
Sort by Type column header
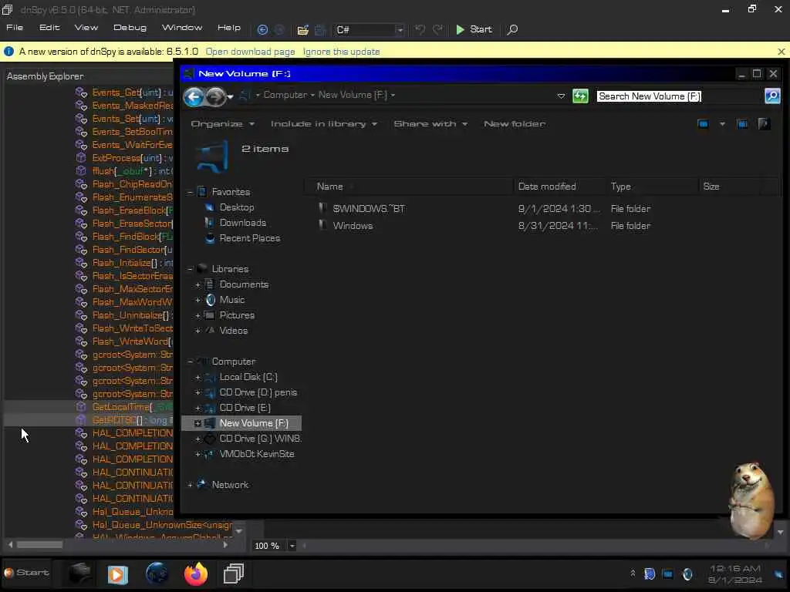pos(652,187)
